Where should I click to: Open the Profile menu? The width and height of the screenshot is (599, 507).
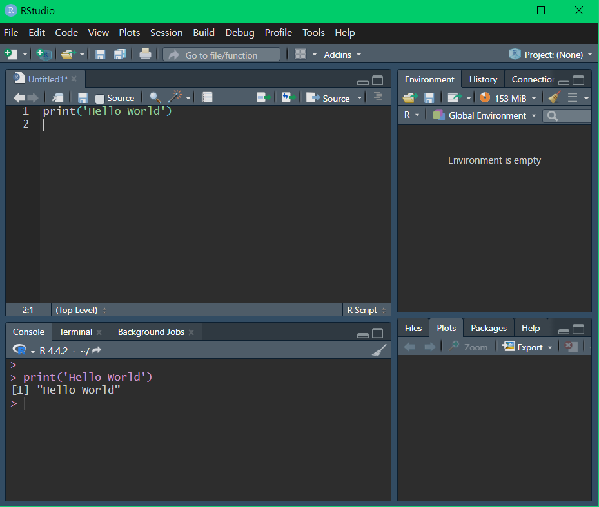click(x=278, y=33)
